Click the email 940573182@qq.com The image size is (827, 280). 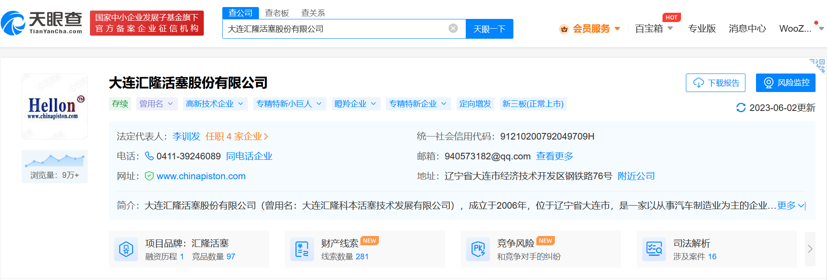[x=487, y=156]
